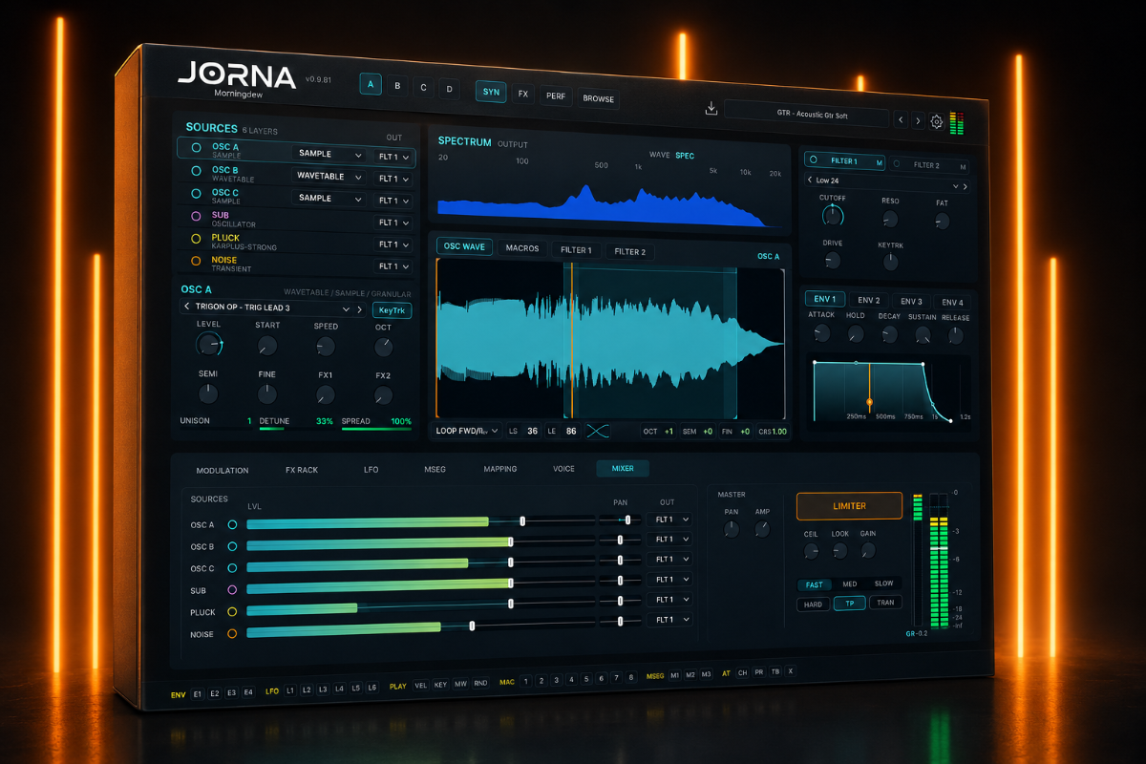This screenshot has width=1146, height=764.
Task: Toggle SUB layer power circle in Sources list
Action: [196, 217]
